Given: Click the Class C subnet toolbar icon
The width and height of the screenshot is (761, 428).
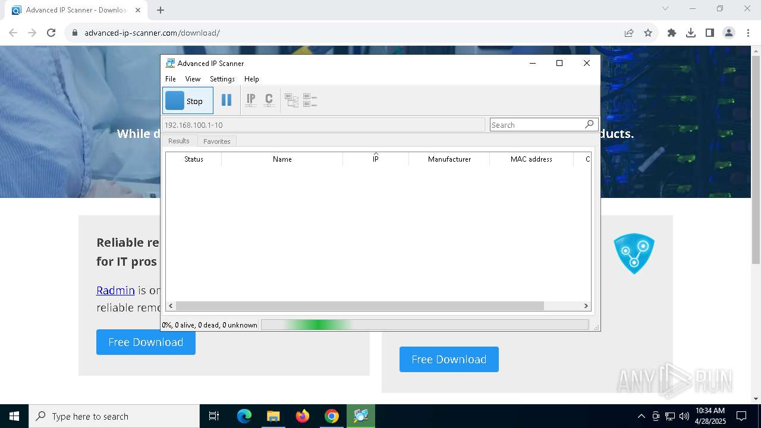Looking at the screenshot, I should point(269,100).
